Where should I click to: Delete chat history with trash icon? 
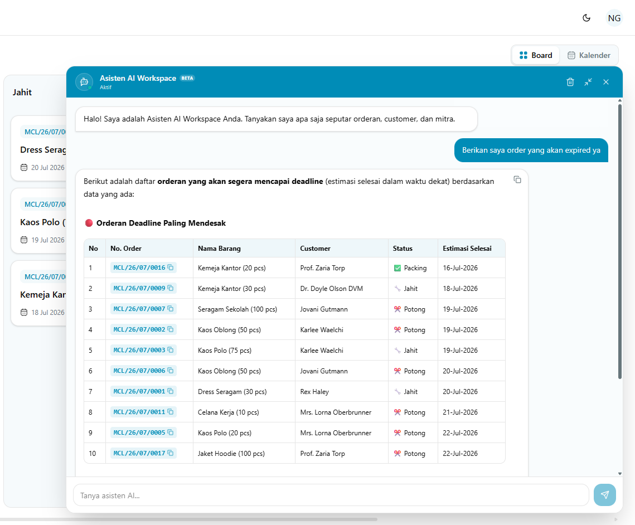coord(570,82)
